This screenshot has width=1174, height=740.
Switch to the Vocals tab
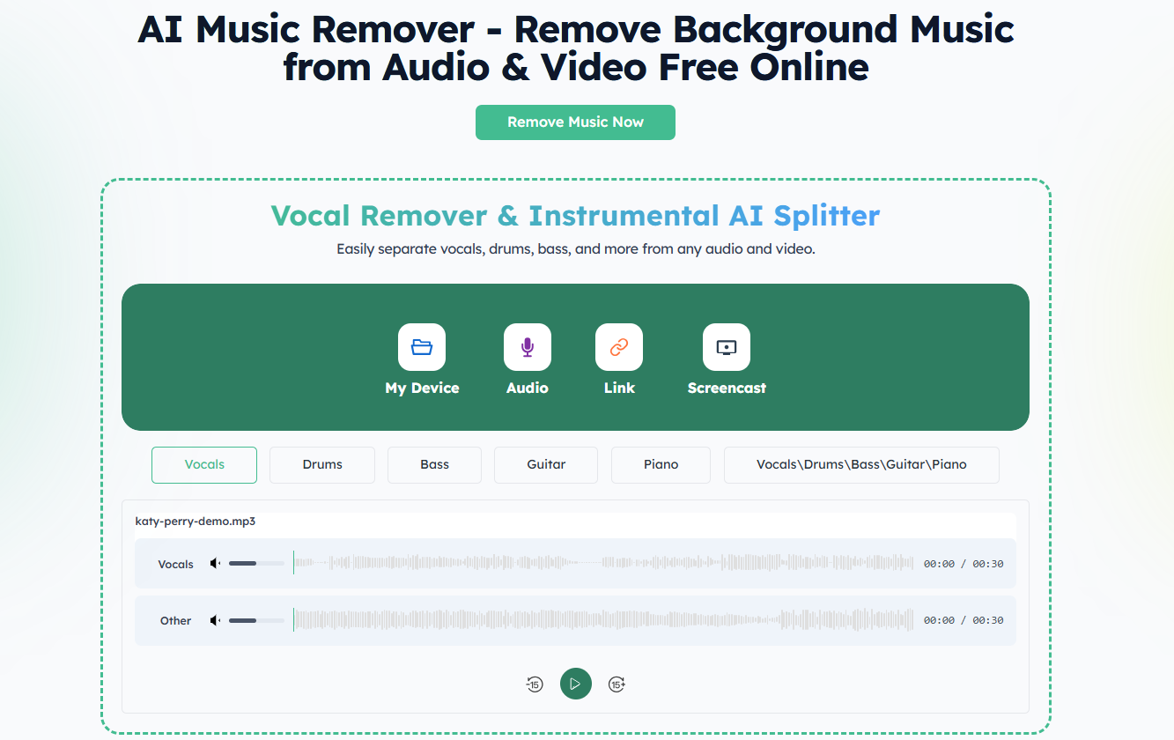[x=203, y=464]
